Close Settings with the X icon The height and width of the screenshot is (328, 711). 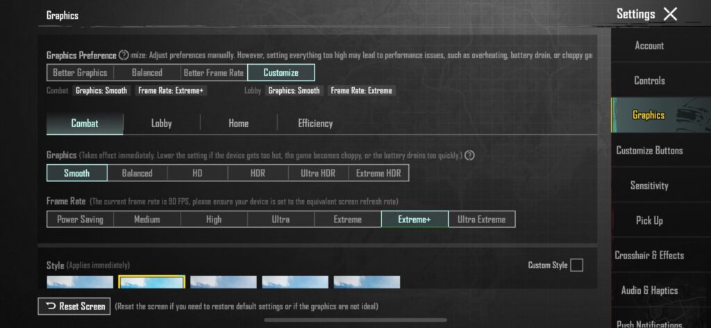tap(670, 14)
